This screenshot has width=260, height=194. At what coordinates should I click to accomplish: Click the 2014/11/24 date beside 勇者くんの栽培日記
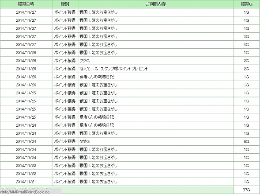pos(26,125)
